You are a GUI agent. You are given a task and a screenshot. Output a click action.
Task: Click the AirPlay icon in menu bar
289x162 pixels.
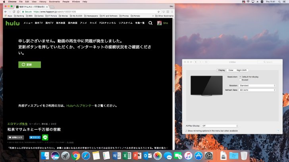pos(253,2)
